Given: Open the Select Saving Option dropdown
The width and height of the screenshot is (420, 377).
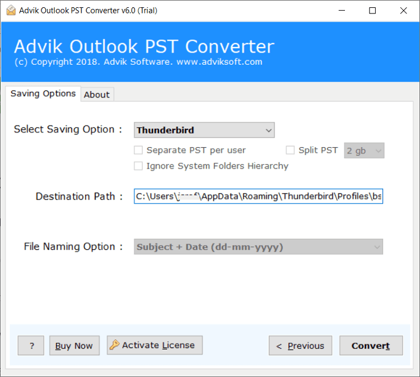Looking at the screenshot, I should [x=204, y=130].
